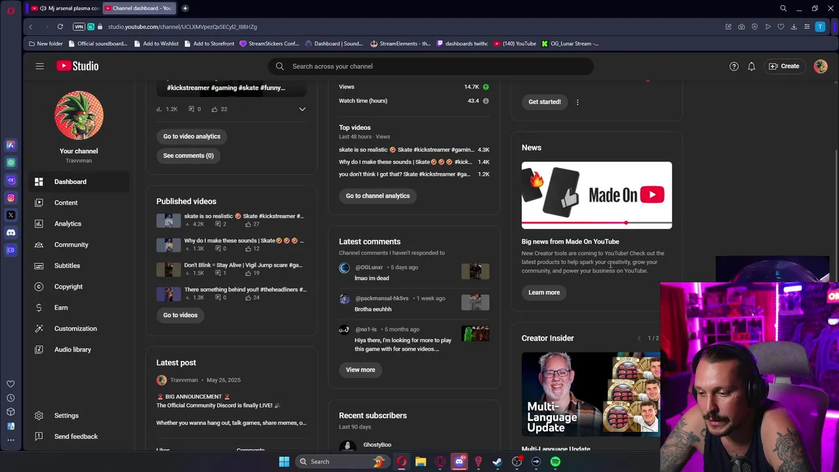Click the Audio library icon

[39, 349]
